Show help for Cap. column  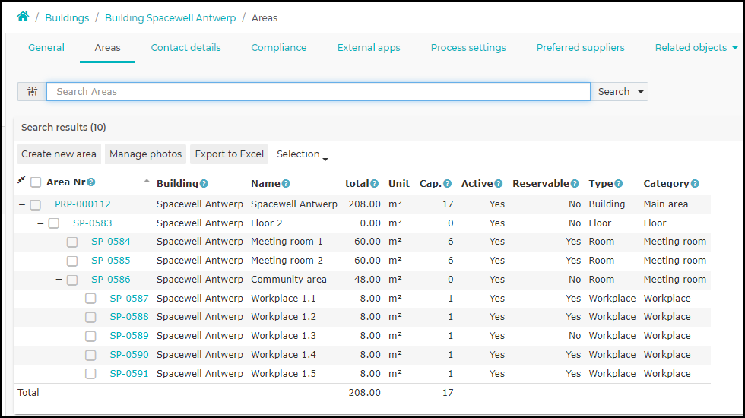[x=448, y=183]
